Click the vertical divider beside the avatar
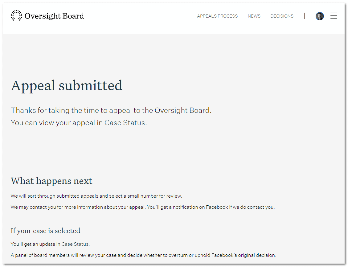This screenshot has height=267, width=348. pos(305,16)
